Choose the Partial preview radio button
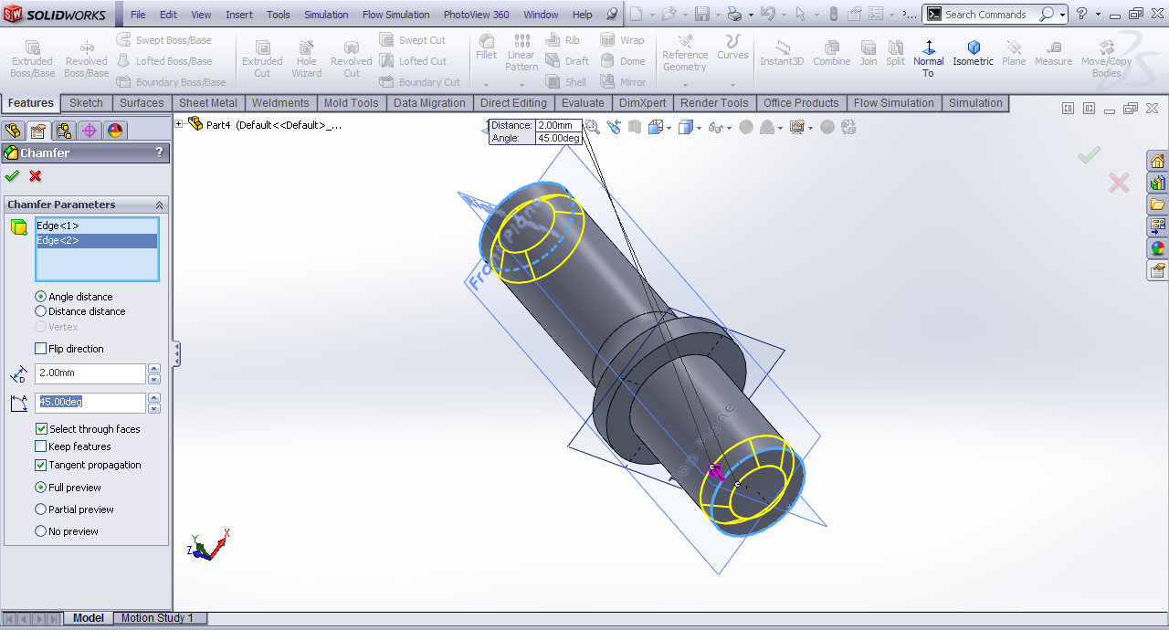Image resolution: width=1169 pixels, height=630 pixels. [x=41, y=509]
